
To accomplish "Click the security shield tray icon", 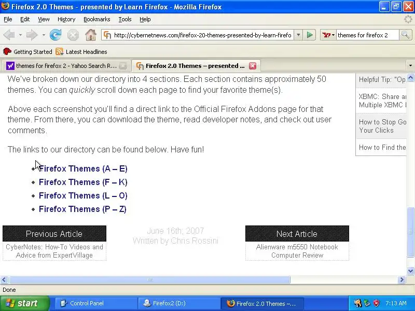I will click(x=376, y=303).
